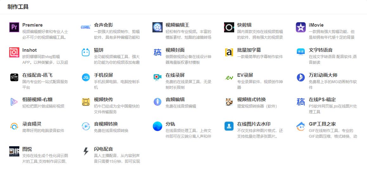Click the 闪电配音 lightning bolt icon
The width and height of the screenshot is (367, 171).
(x=86, y=151)
